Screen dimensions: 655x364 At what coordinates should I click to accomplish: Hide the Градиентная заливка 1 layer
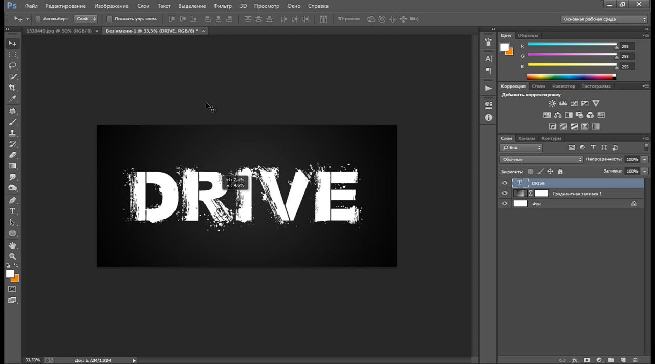click(x=505, y=194)
